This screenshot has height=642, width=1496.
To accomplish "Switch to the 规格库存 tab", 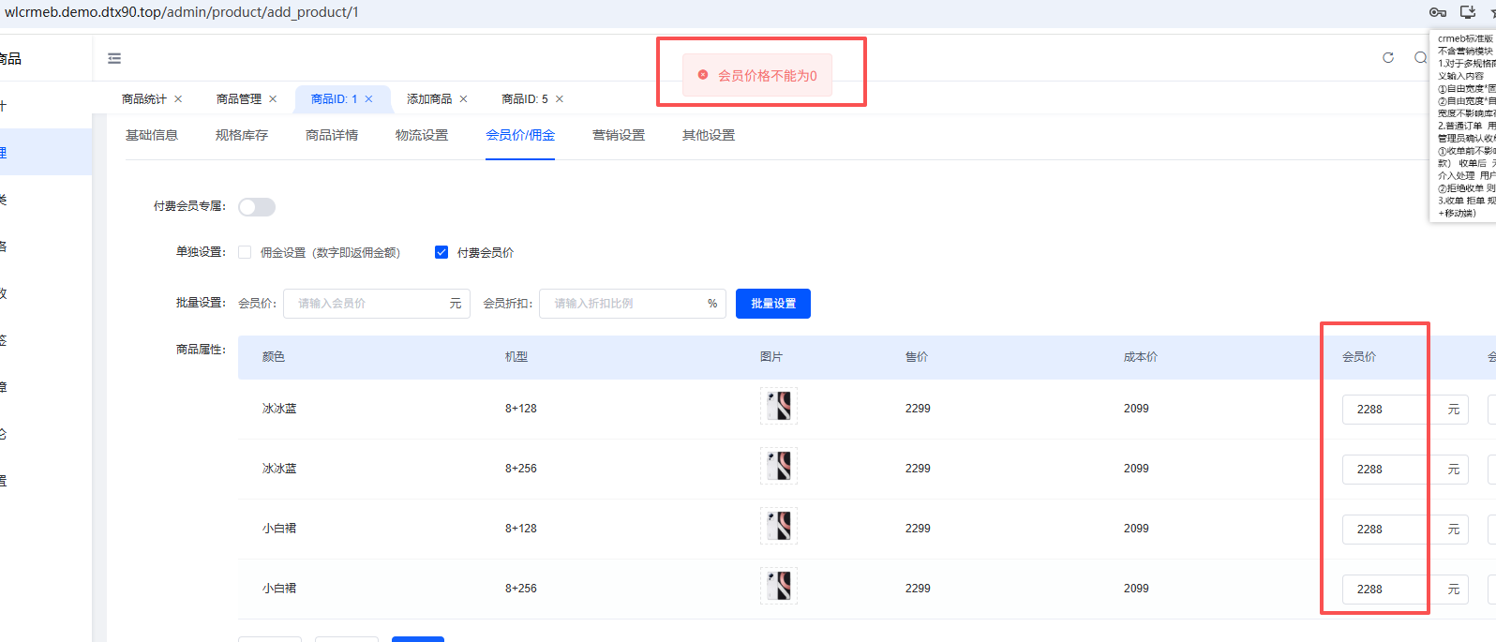I will pos(242,136).
